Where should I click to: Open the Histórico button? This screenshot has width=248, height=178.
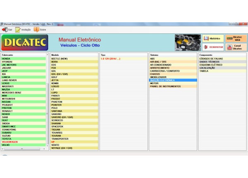tap(212, 38)
